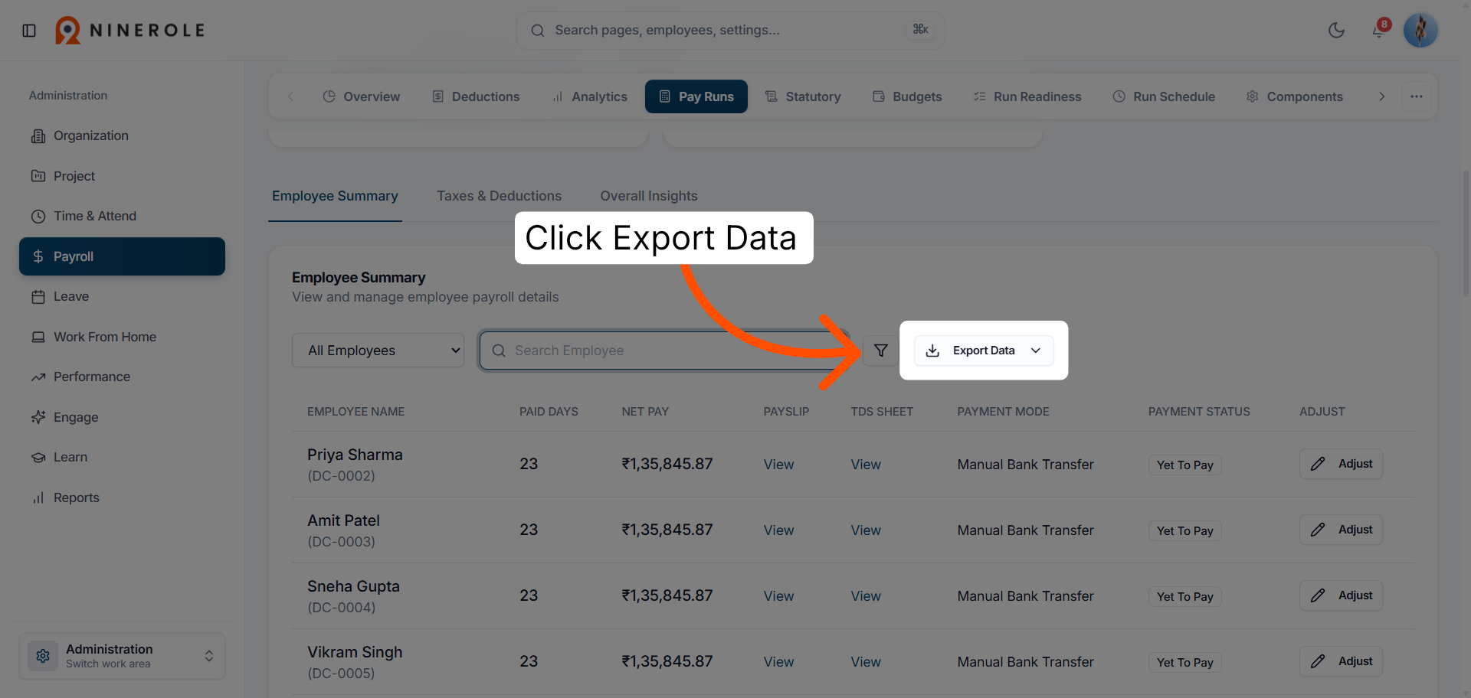Open notifications bell icon
The image size is (1471, 698).
(x=1378, y=31)
